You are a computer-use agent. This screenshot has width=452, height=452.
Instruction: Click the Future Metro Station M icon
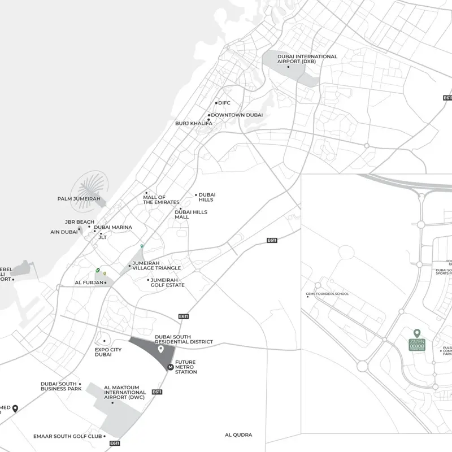click(x=170, y=367)
